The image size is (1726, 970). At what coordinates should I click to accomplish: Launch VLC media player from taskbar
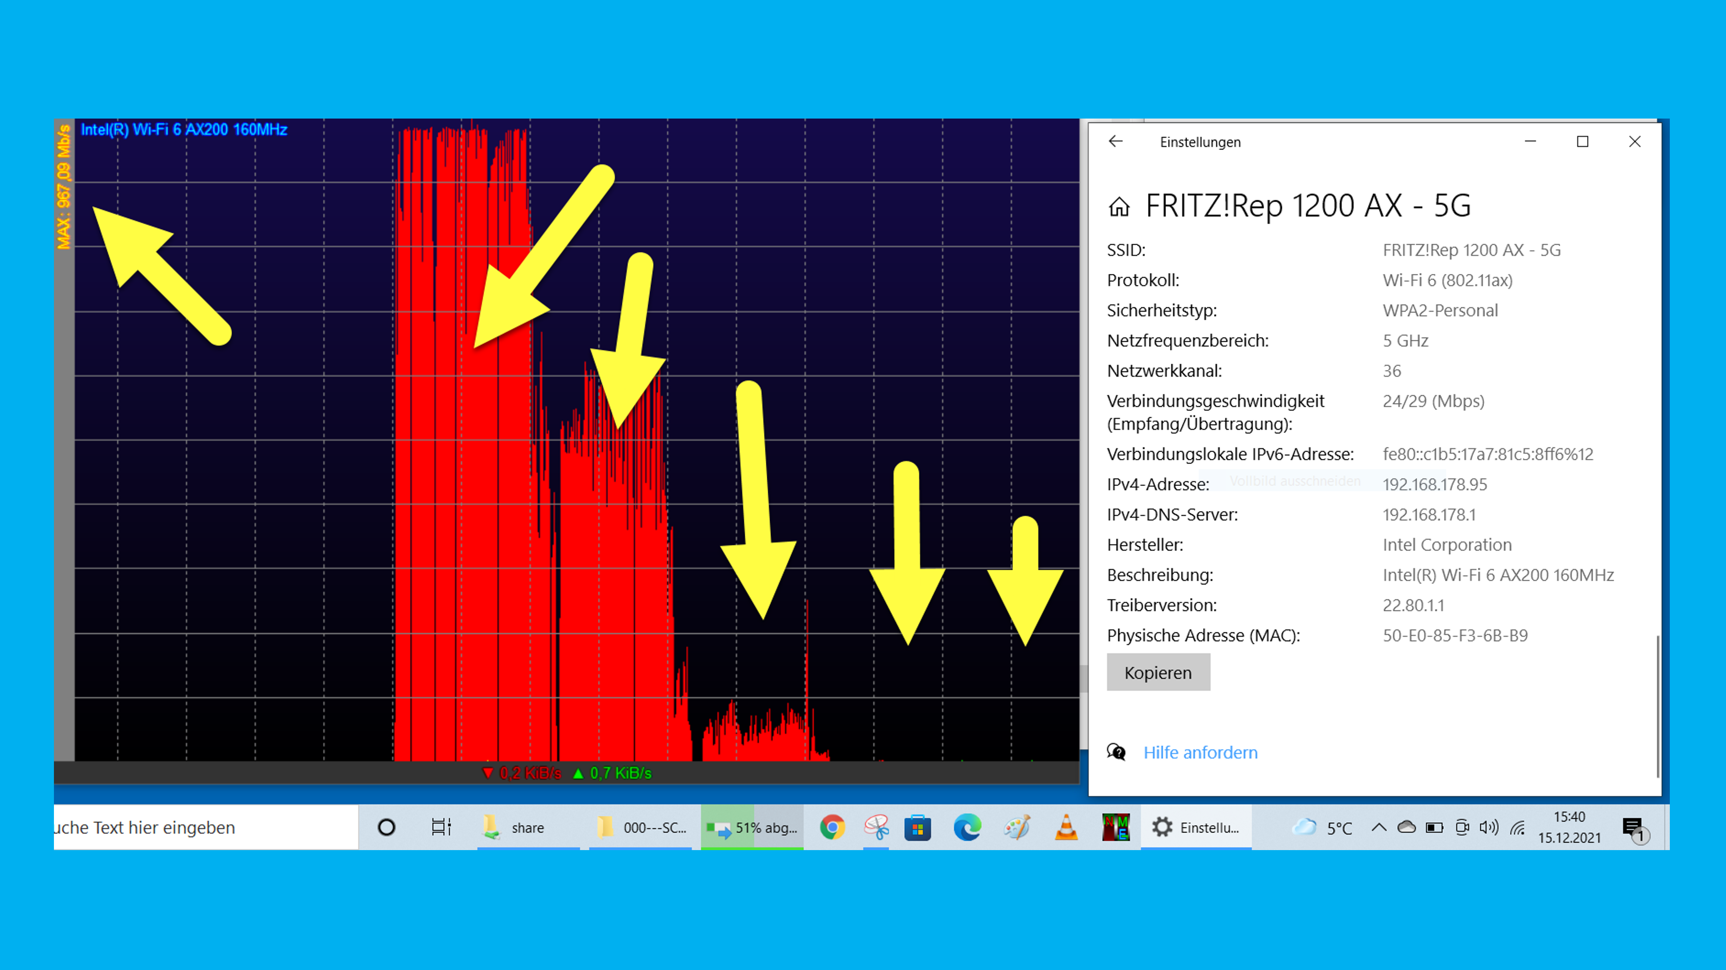1066,827
